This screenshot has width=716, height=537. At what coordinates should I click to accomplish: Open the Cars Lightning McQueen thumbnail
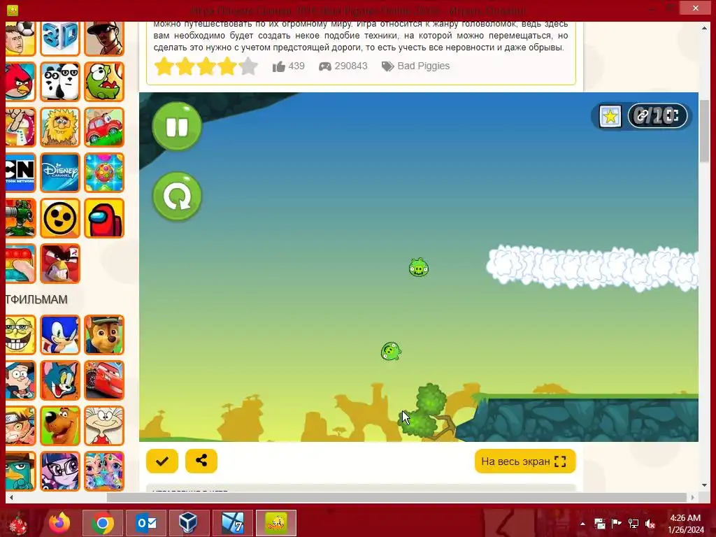(104, 380)
